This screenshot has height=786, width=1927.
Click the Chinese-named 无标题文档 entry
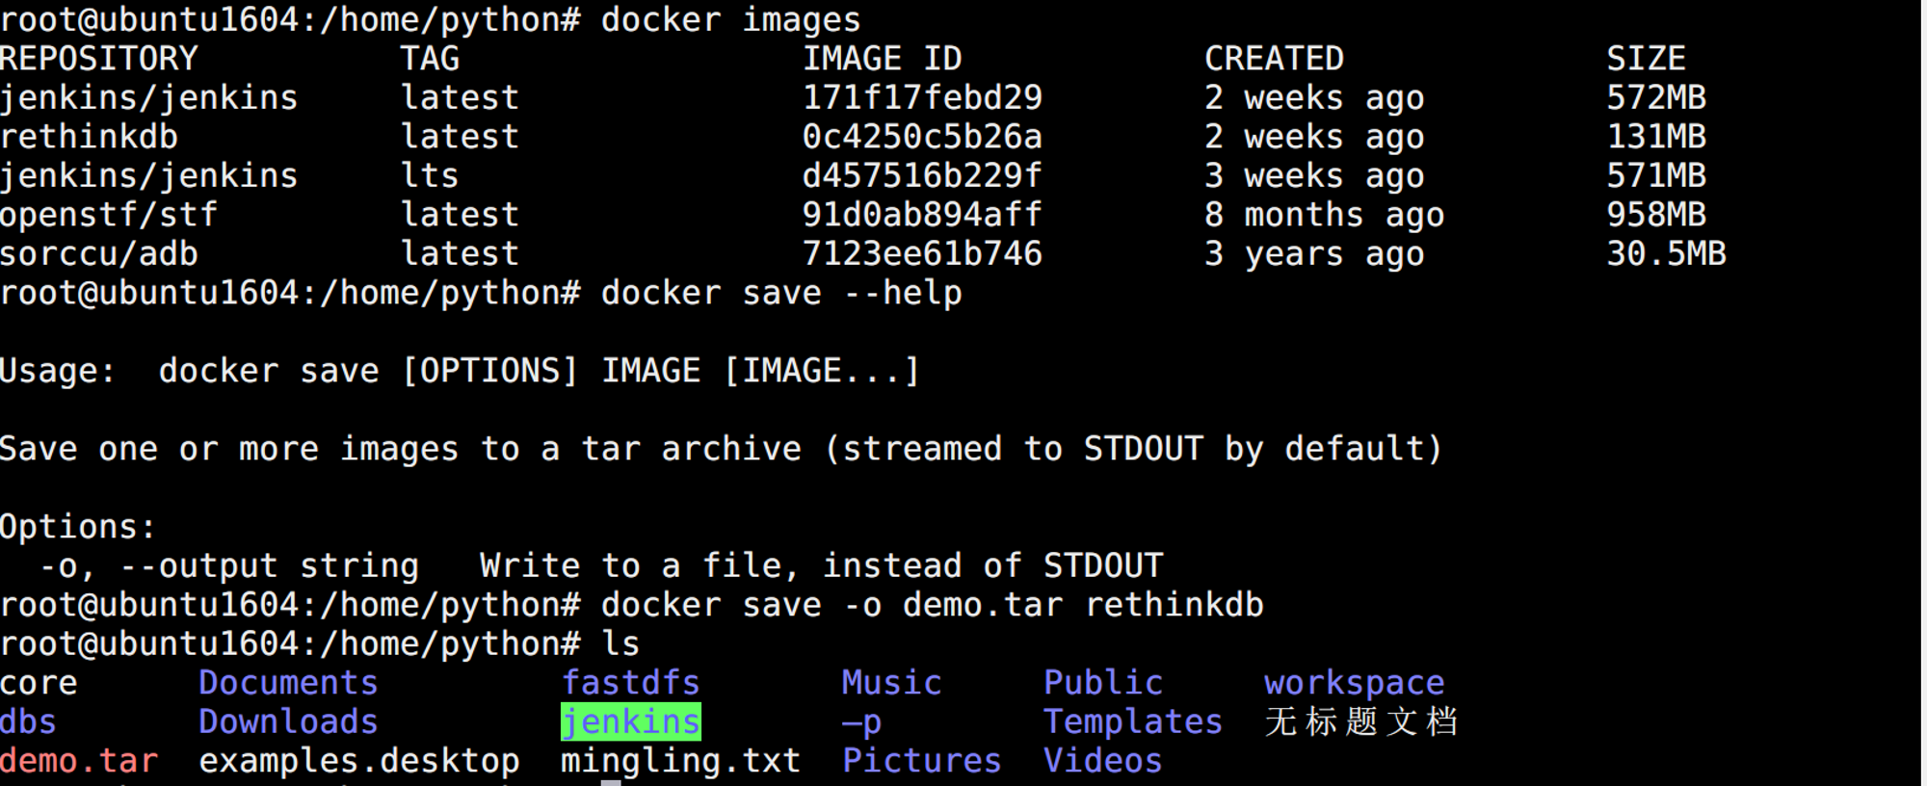pyautogui.click(x=1361, y=721)
